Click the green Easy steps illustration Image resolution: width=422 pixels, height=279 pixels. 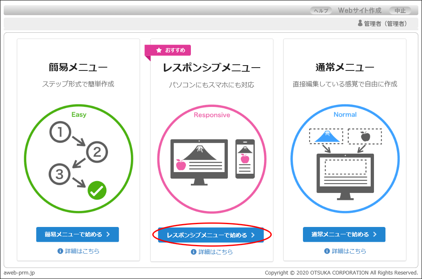78,159
